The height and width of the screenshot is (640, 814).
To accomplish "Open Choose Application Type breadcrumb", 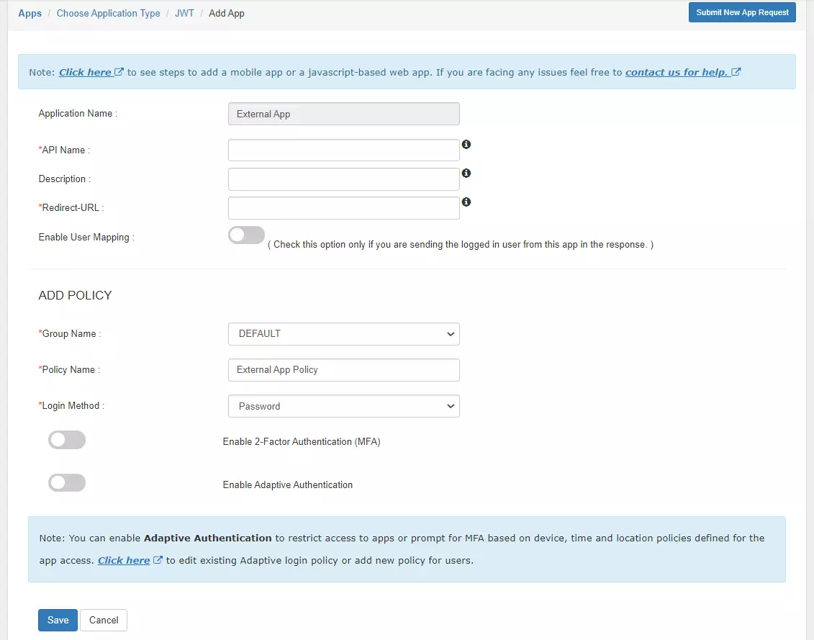I will pos(109,14).
